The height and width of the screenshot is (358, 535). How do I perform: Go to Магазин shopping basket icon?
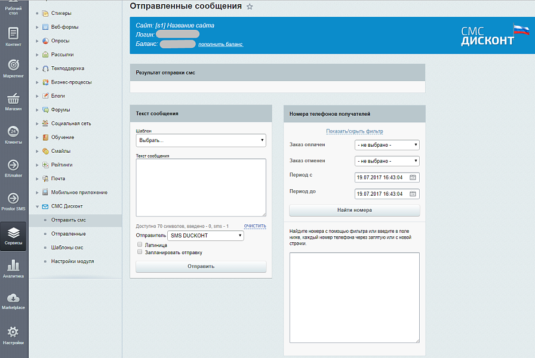(x=13, y=101)
